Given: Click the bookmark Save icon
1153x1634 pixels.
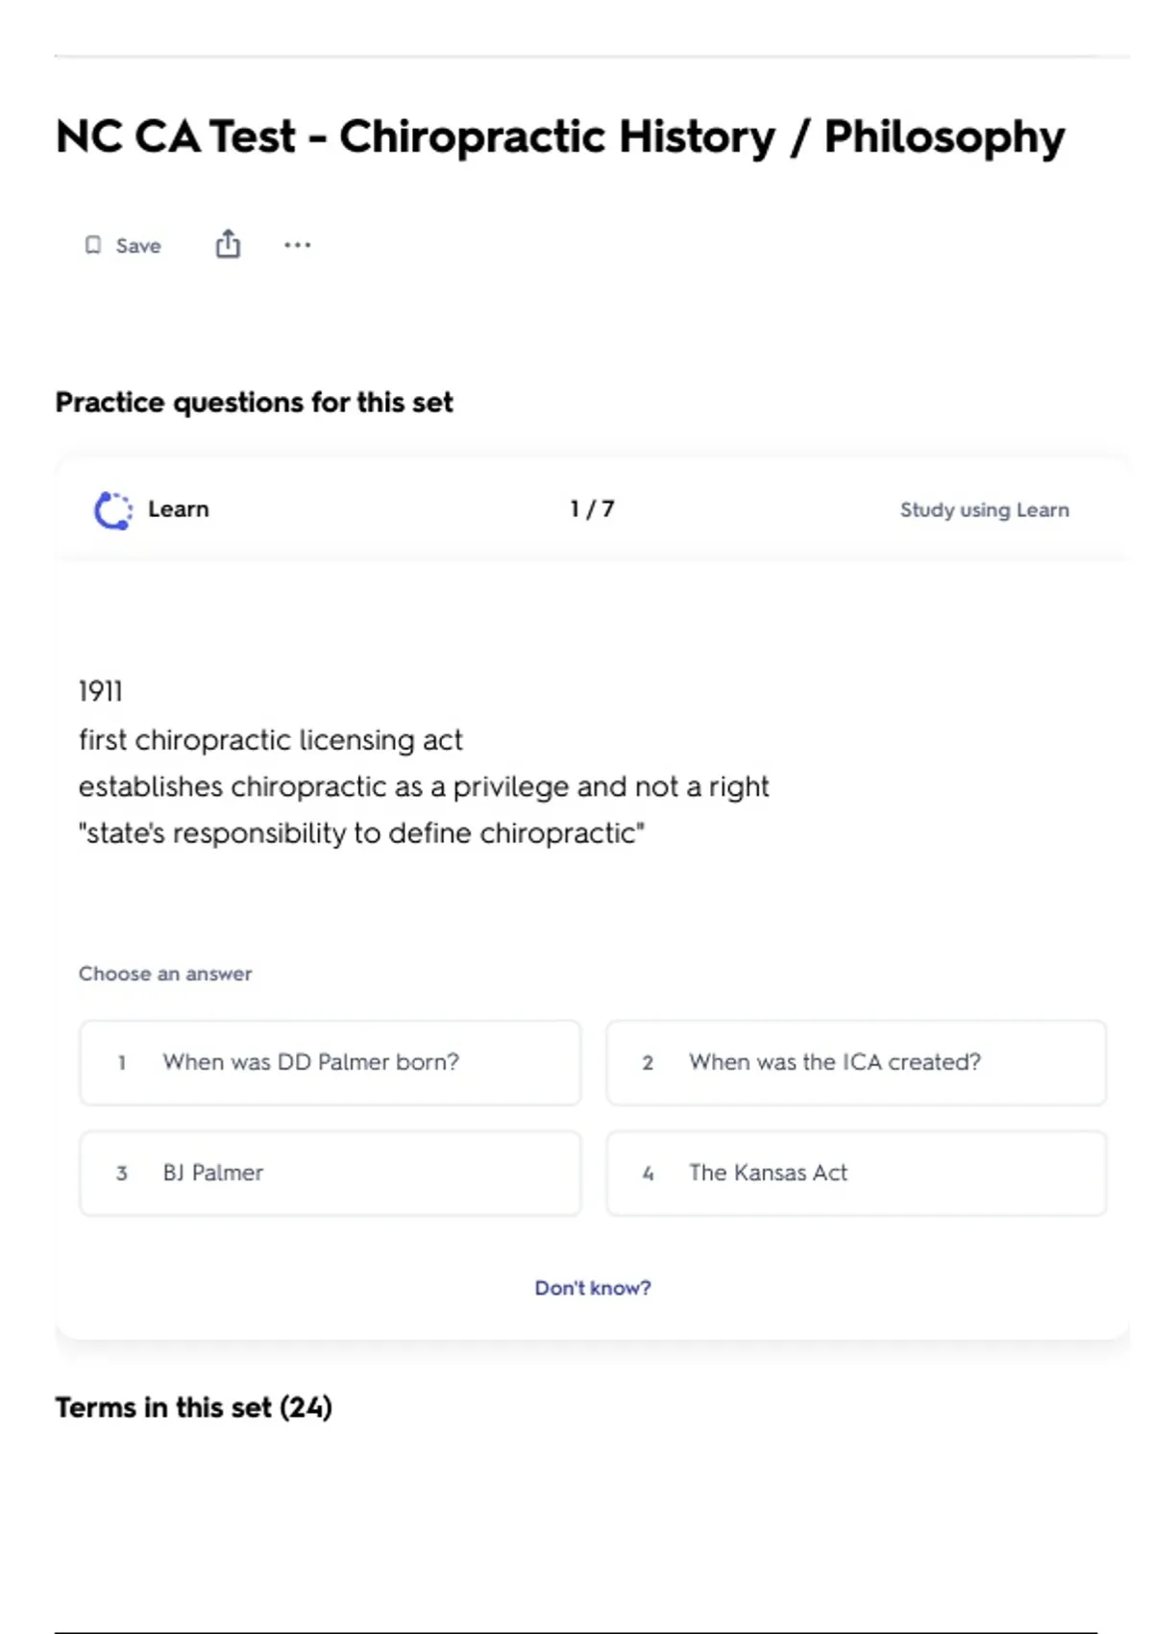Looking at the screenshot, I should [93, 245].
